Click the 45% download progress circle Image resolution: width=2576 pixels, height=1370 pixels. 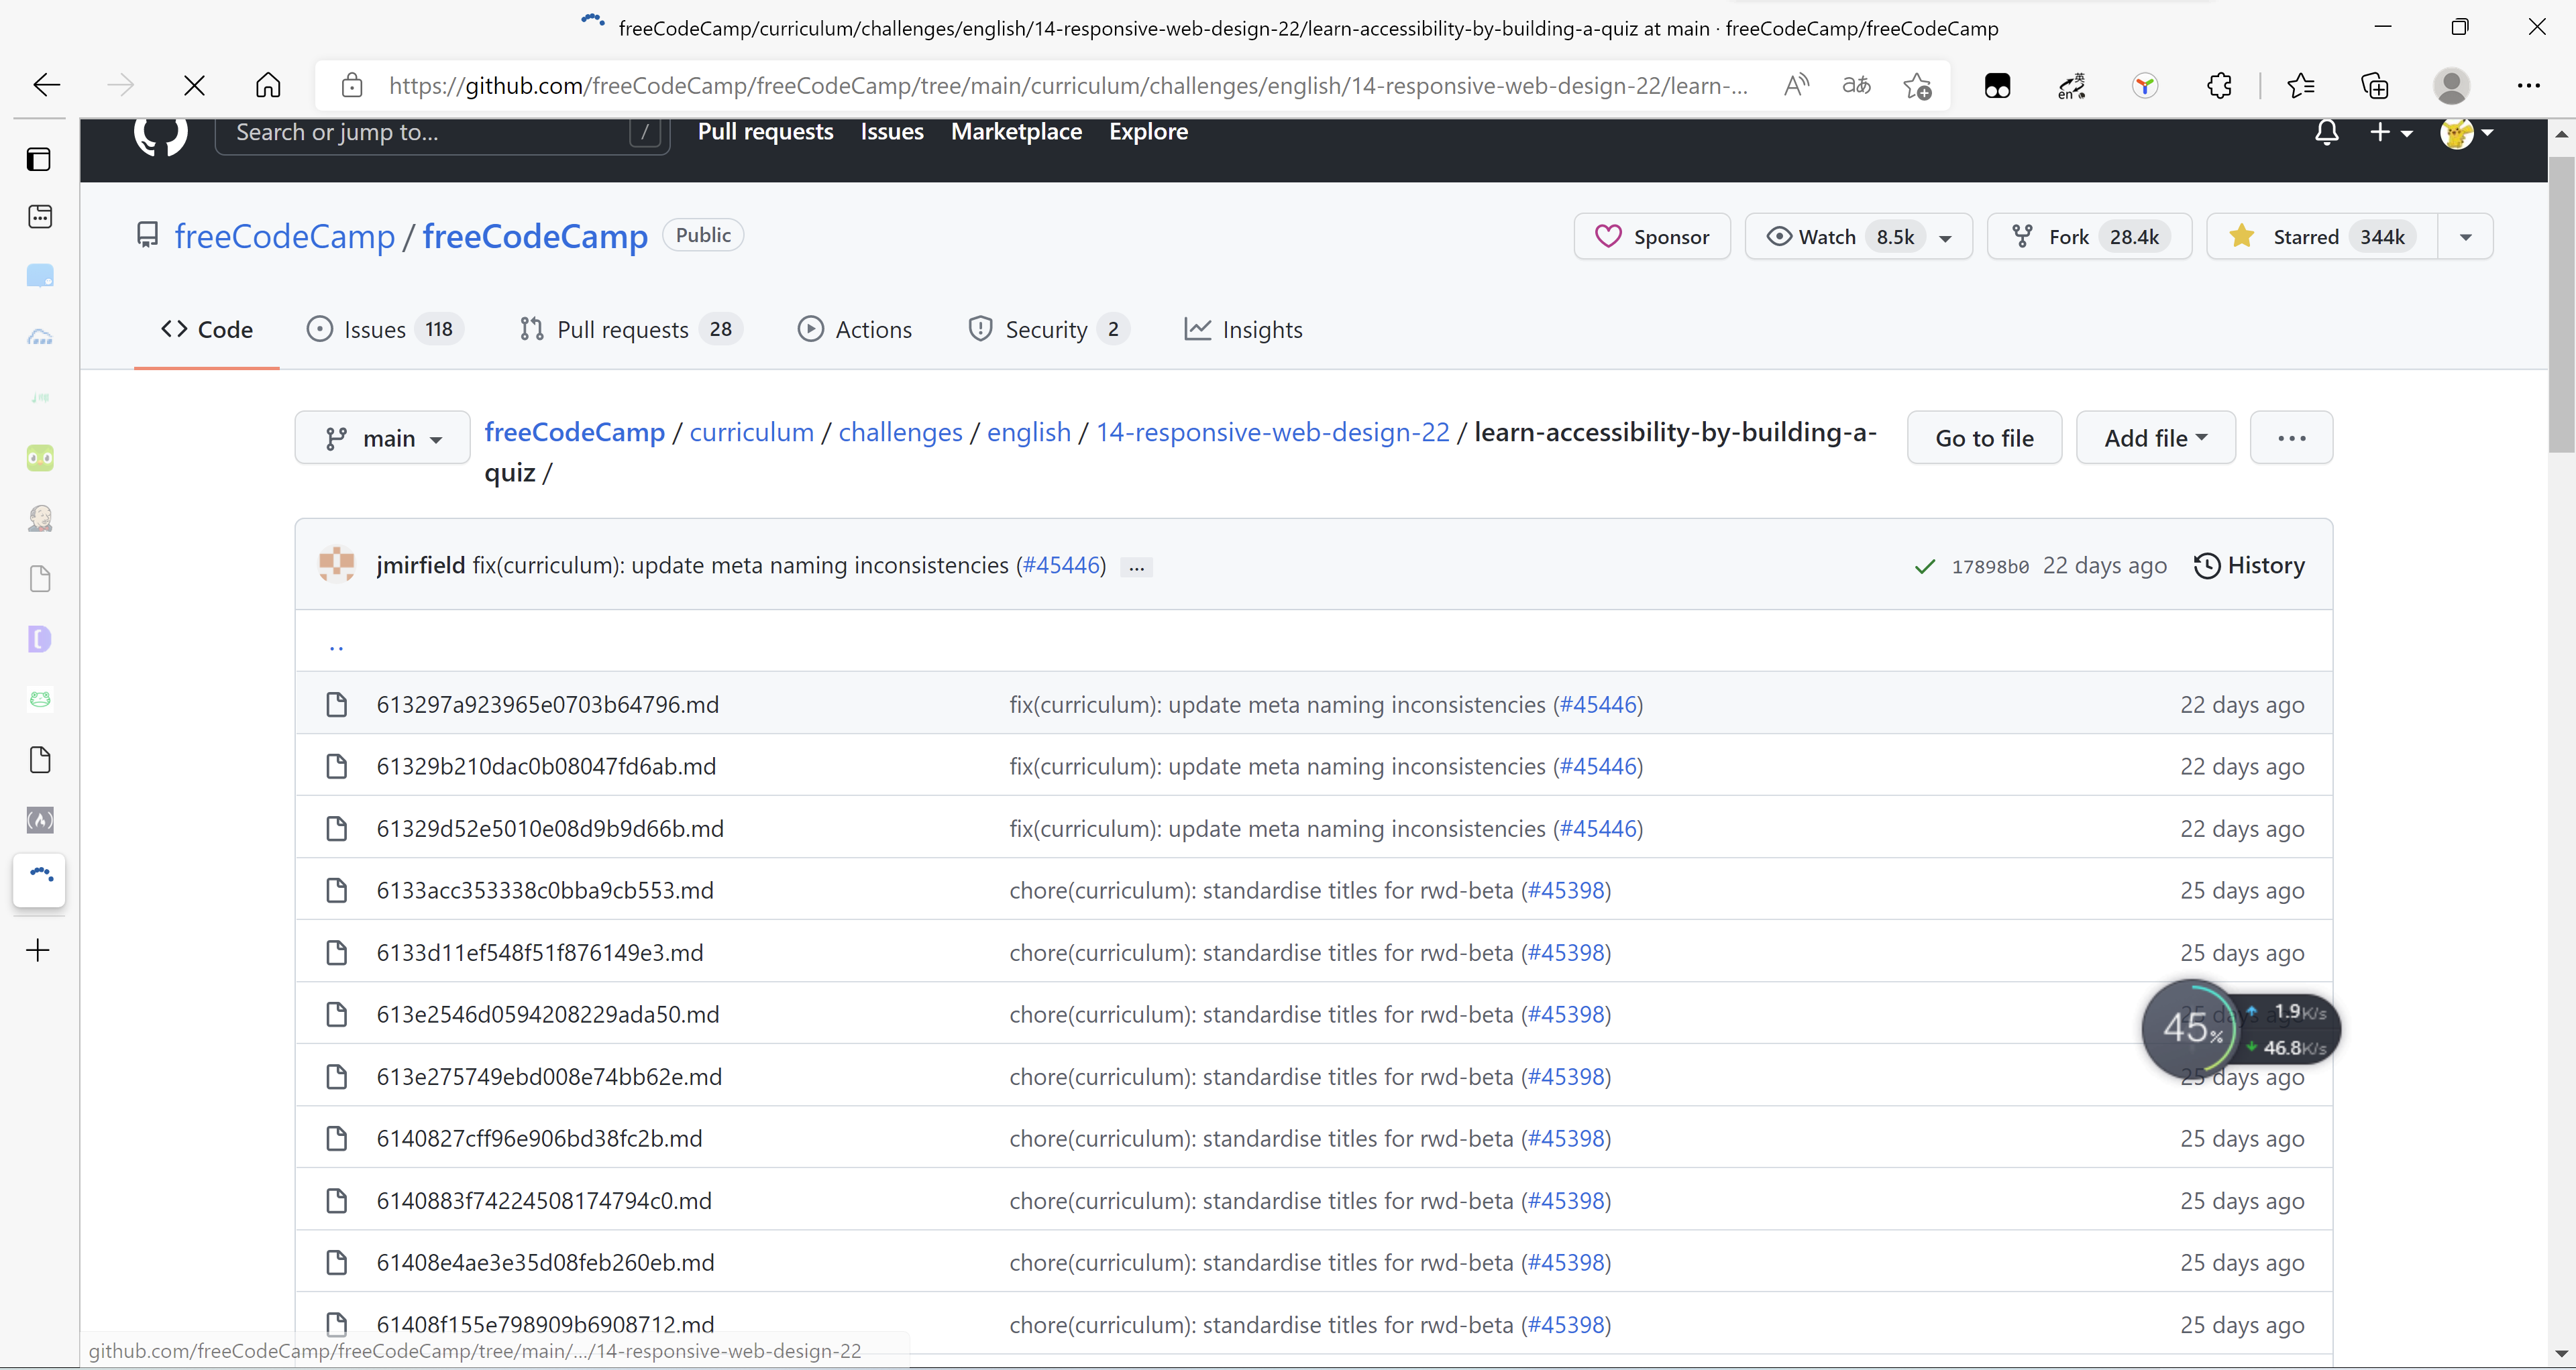click(2190, 1028)
